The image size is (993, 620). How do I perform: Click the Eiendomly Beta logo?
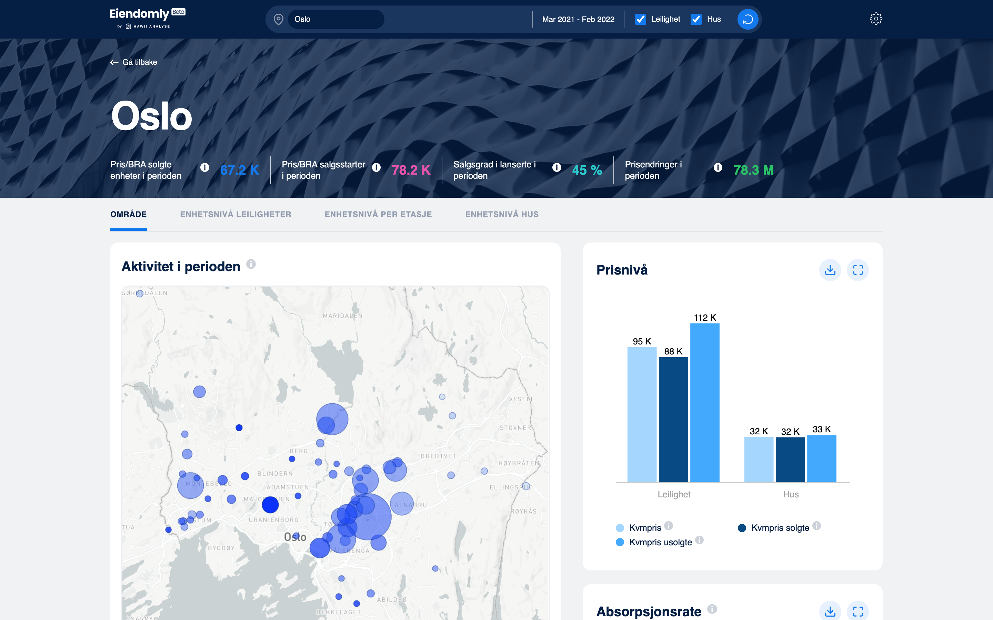(x=148, y=19)
